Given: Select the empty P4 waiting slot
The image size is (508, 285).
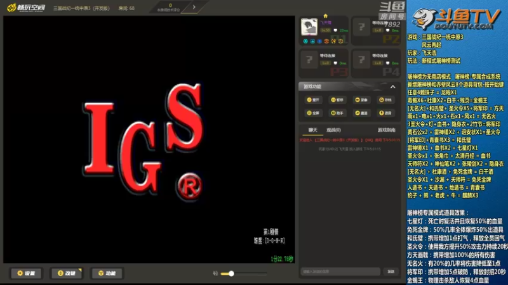Looking at the screenshot, I should [376, 63].
